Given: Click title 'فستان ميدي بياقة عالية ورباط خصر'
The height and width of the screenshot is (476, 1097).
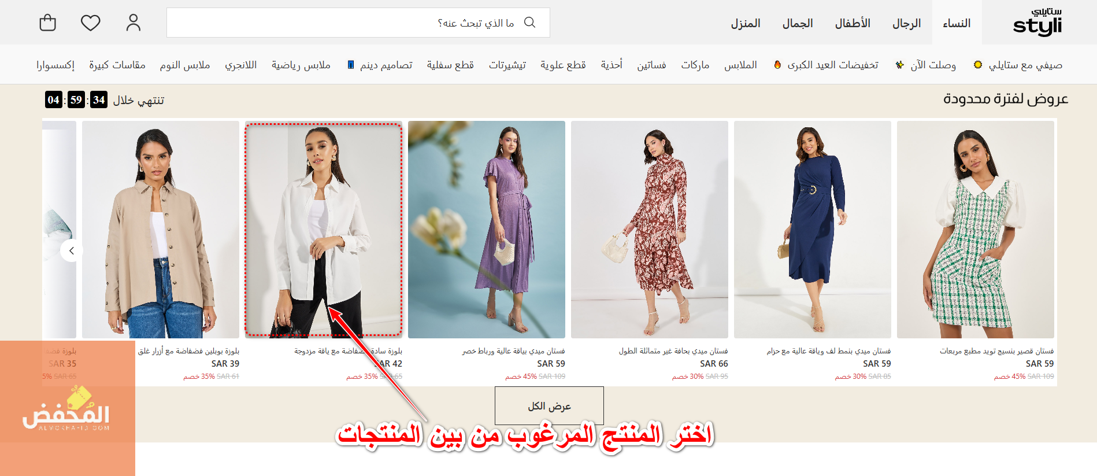Looking at the screenshot, I should tap(514, 351).
